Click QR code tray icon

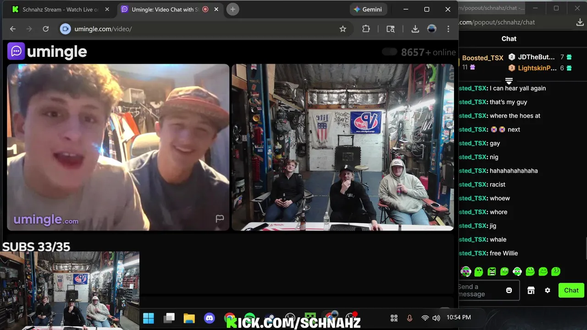(x=394, y=318)
